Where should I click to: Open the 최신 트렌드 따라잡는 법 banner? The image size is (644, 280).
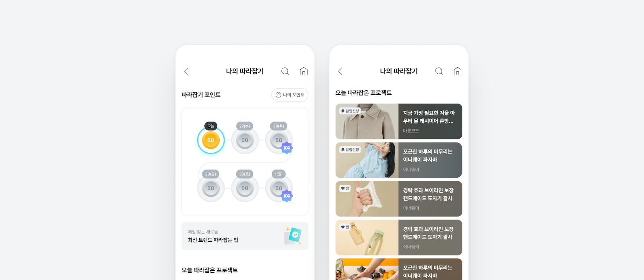click(x=245, y=236)
